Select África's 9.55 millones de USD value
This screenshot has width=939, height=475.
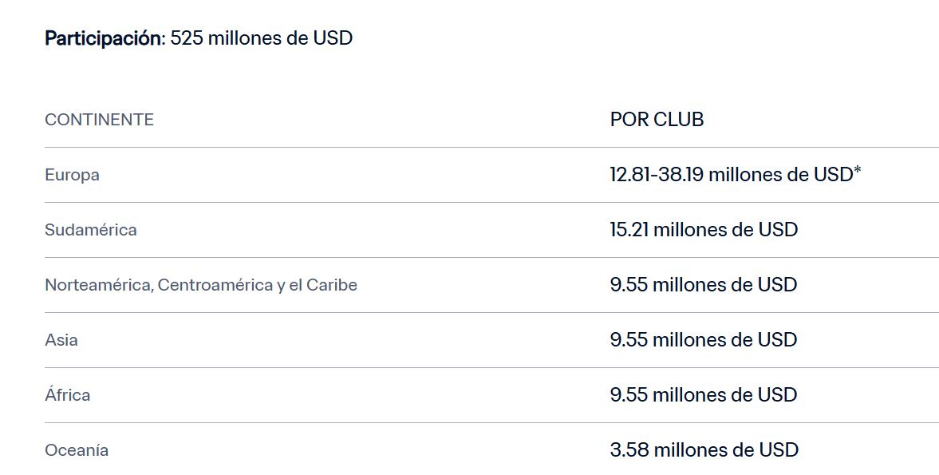click(704, 395)
